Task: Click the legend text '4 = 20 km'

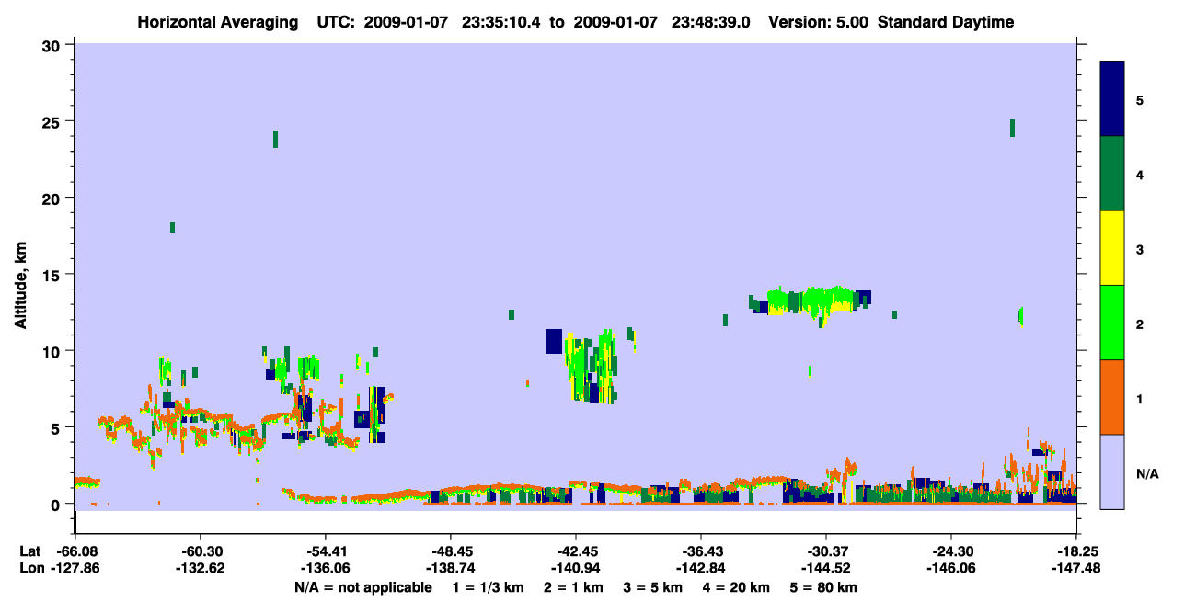Action: click(x=738, y=587)
